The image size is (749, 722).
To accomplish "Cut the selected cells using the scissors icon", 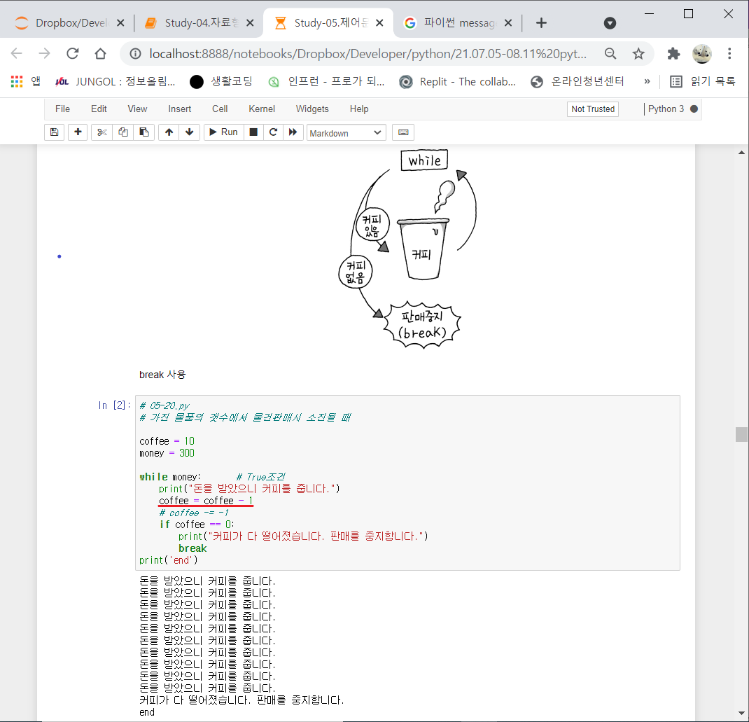I will tap(101, 132).
